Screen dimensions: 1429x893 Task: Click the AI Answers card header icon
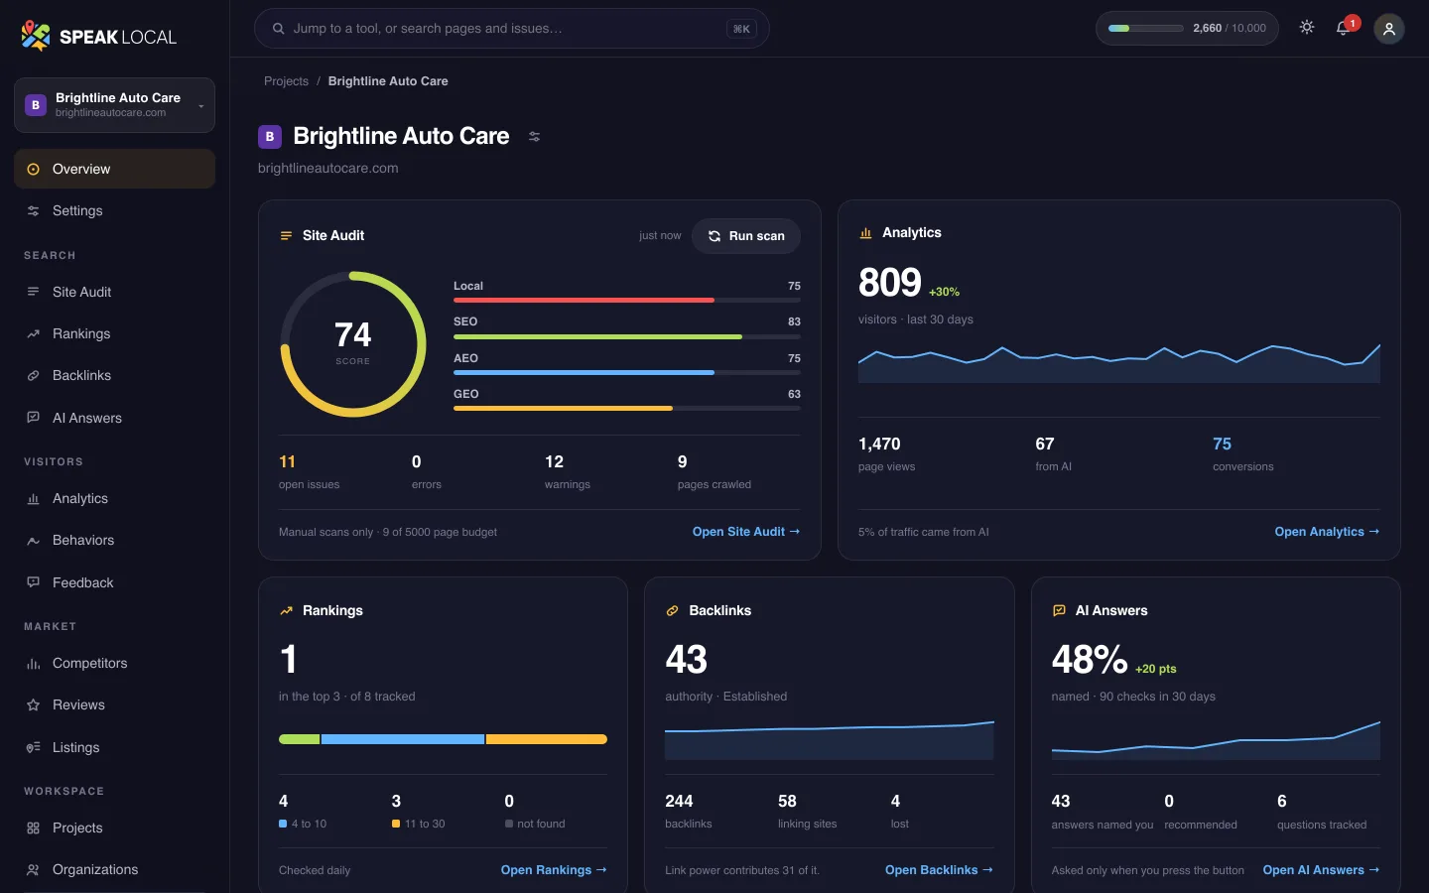point(1059,611)
